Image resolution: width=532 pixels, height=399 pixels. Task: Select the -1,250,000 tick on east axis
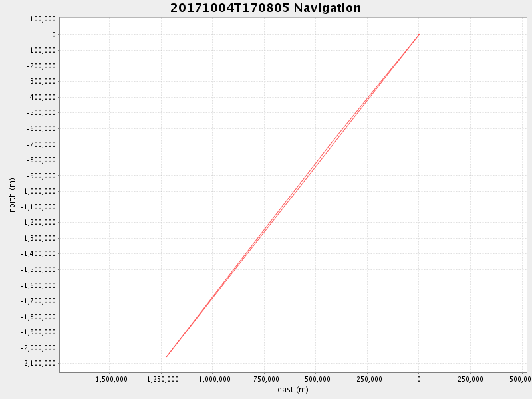pyautogui.click(x=161, y=380)
